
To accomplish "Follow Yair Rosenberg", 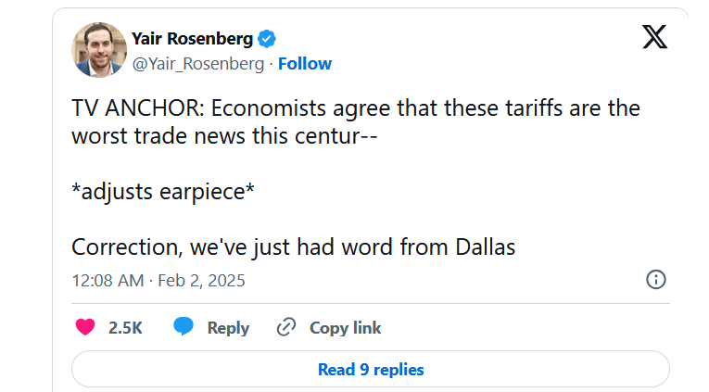I will tap(305, 63).
